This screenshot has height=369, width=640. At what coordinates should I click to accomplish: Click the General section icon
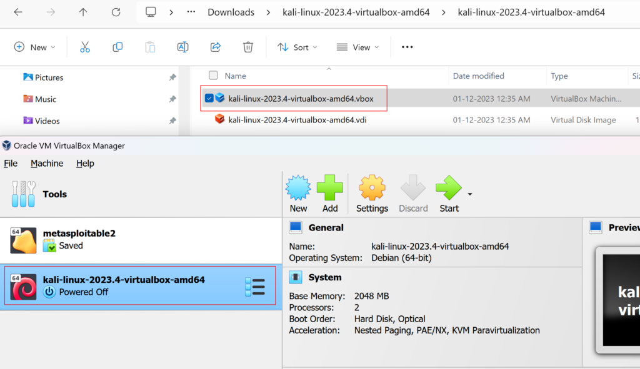[296, 227]
